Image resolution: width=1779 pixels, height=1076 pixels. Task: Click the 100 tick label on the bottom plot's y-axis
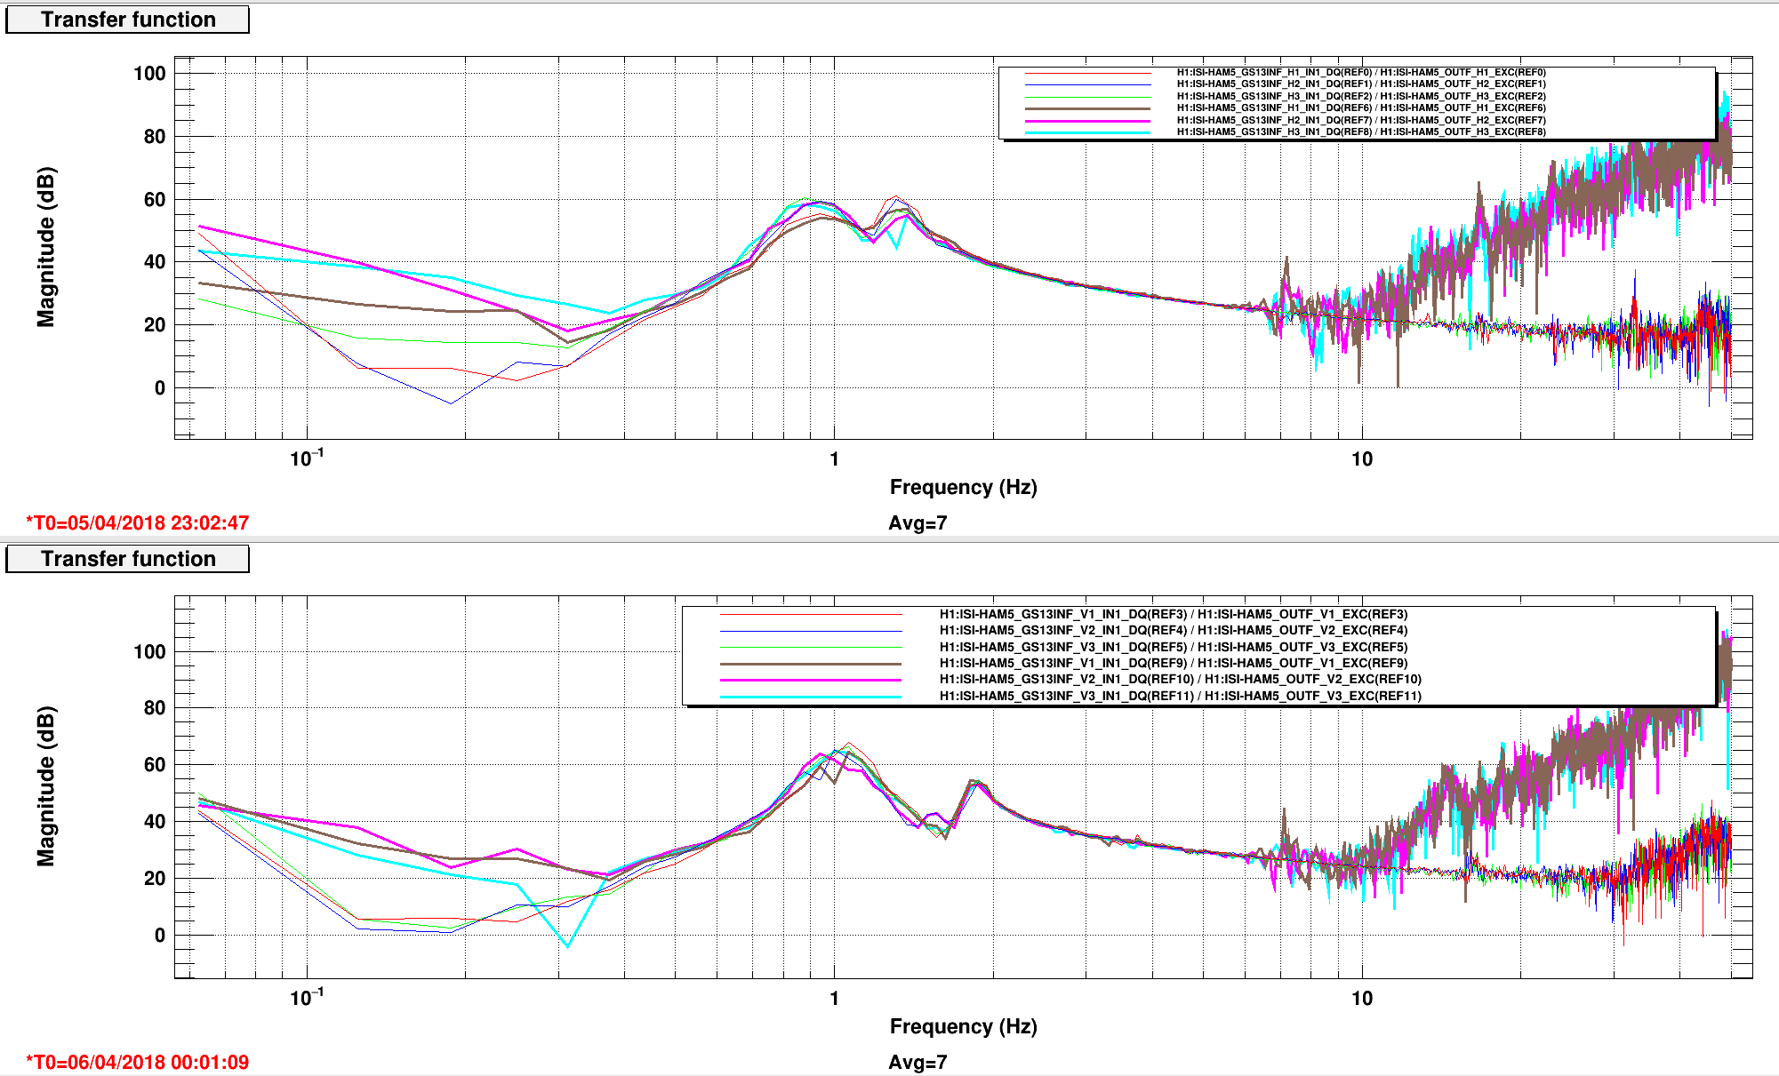pyautogui.click(x=149, y=652)
